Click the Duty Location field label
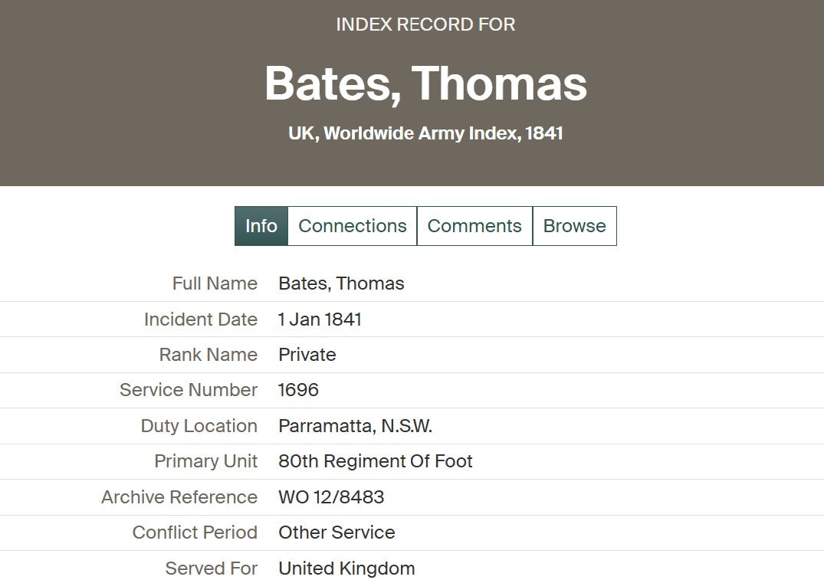The width and height of the screenshot is (824, 580). (199, 426)
